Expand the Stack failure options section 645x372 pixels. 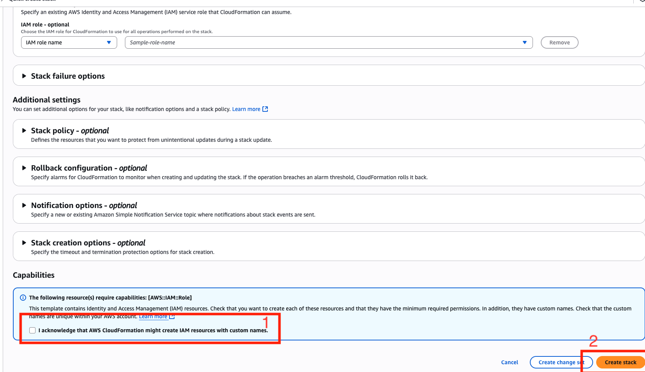coord(24,76)
